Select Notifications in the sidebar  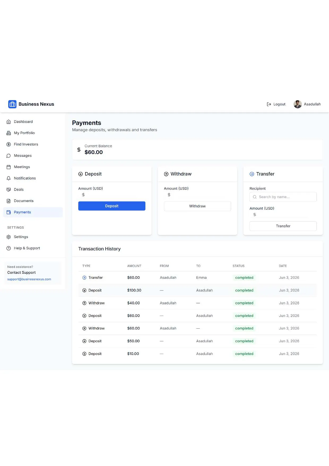(x=33, y=178)
